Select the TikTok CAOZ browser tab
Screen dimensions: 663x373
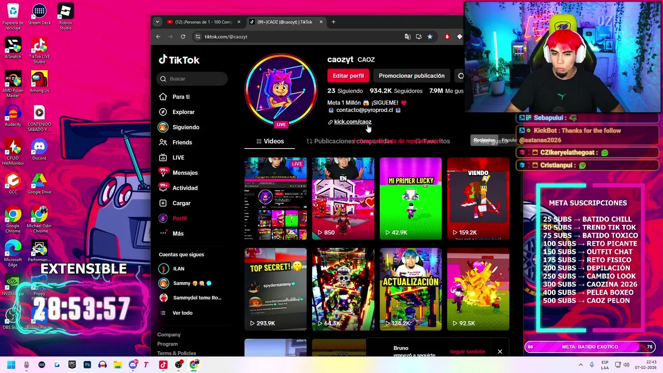pos(286,22)
